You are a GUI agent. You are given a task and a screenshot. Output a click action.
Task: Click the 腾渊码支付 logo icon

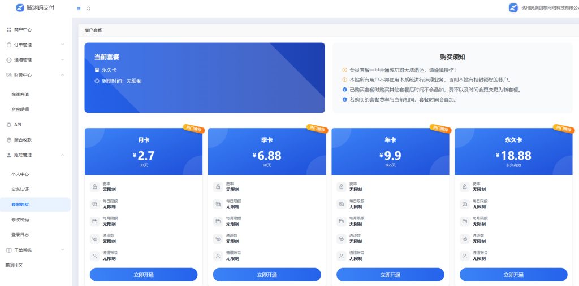pos(20,8)
